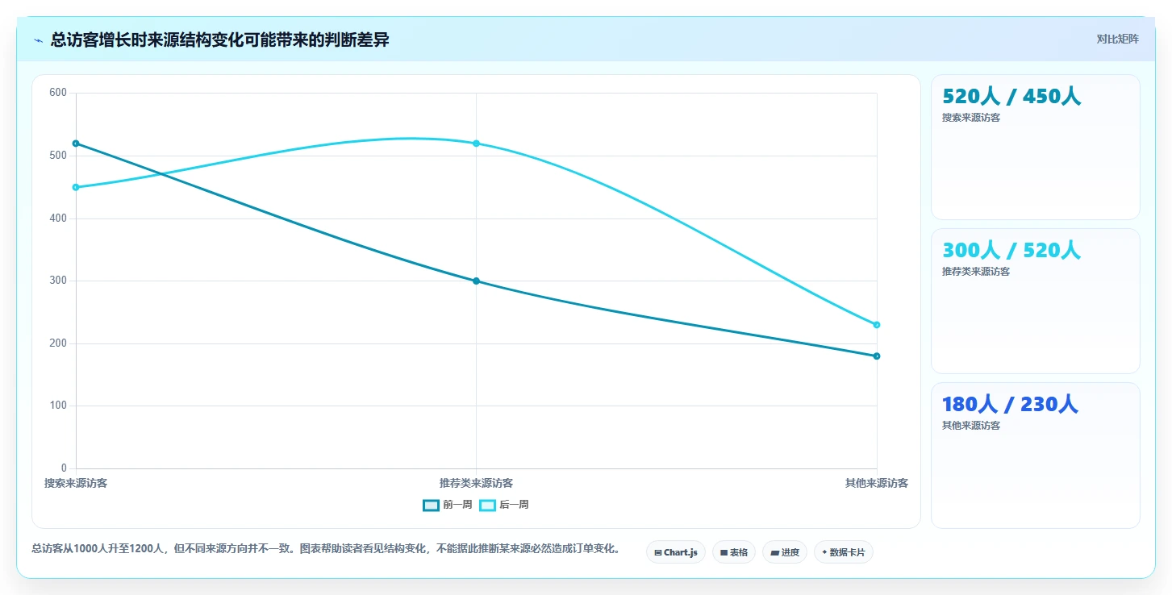Click the 其他来源访客 card caption

coord(971,426)
